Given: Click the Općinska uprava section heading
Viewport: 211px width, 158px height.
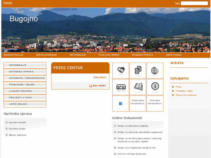Looking at the screenshot, I should pyautogui.click(x=18, y=114).
